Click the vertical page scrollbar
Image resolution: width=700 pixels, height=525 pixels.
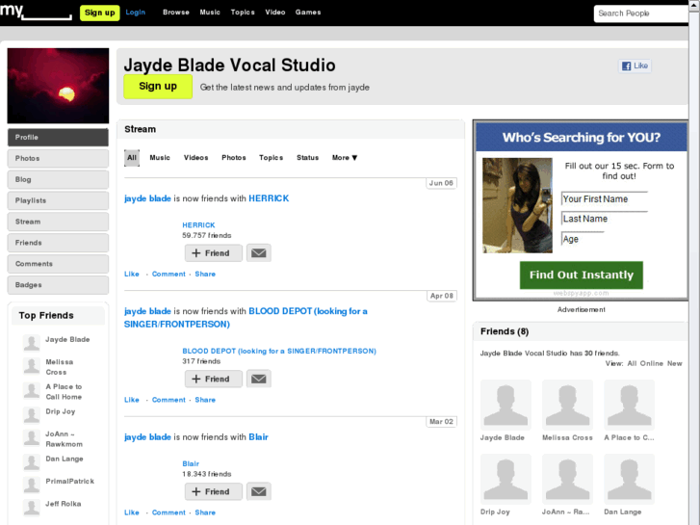coord(694,262)
